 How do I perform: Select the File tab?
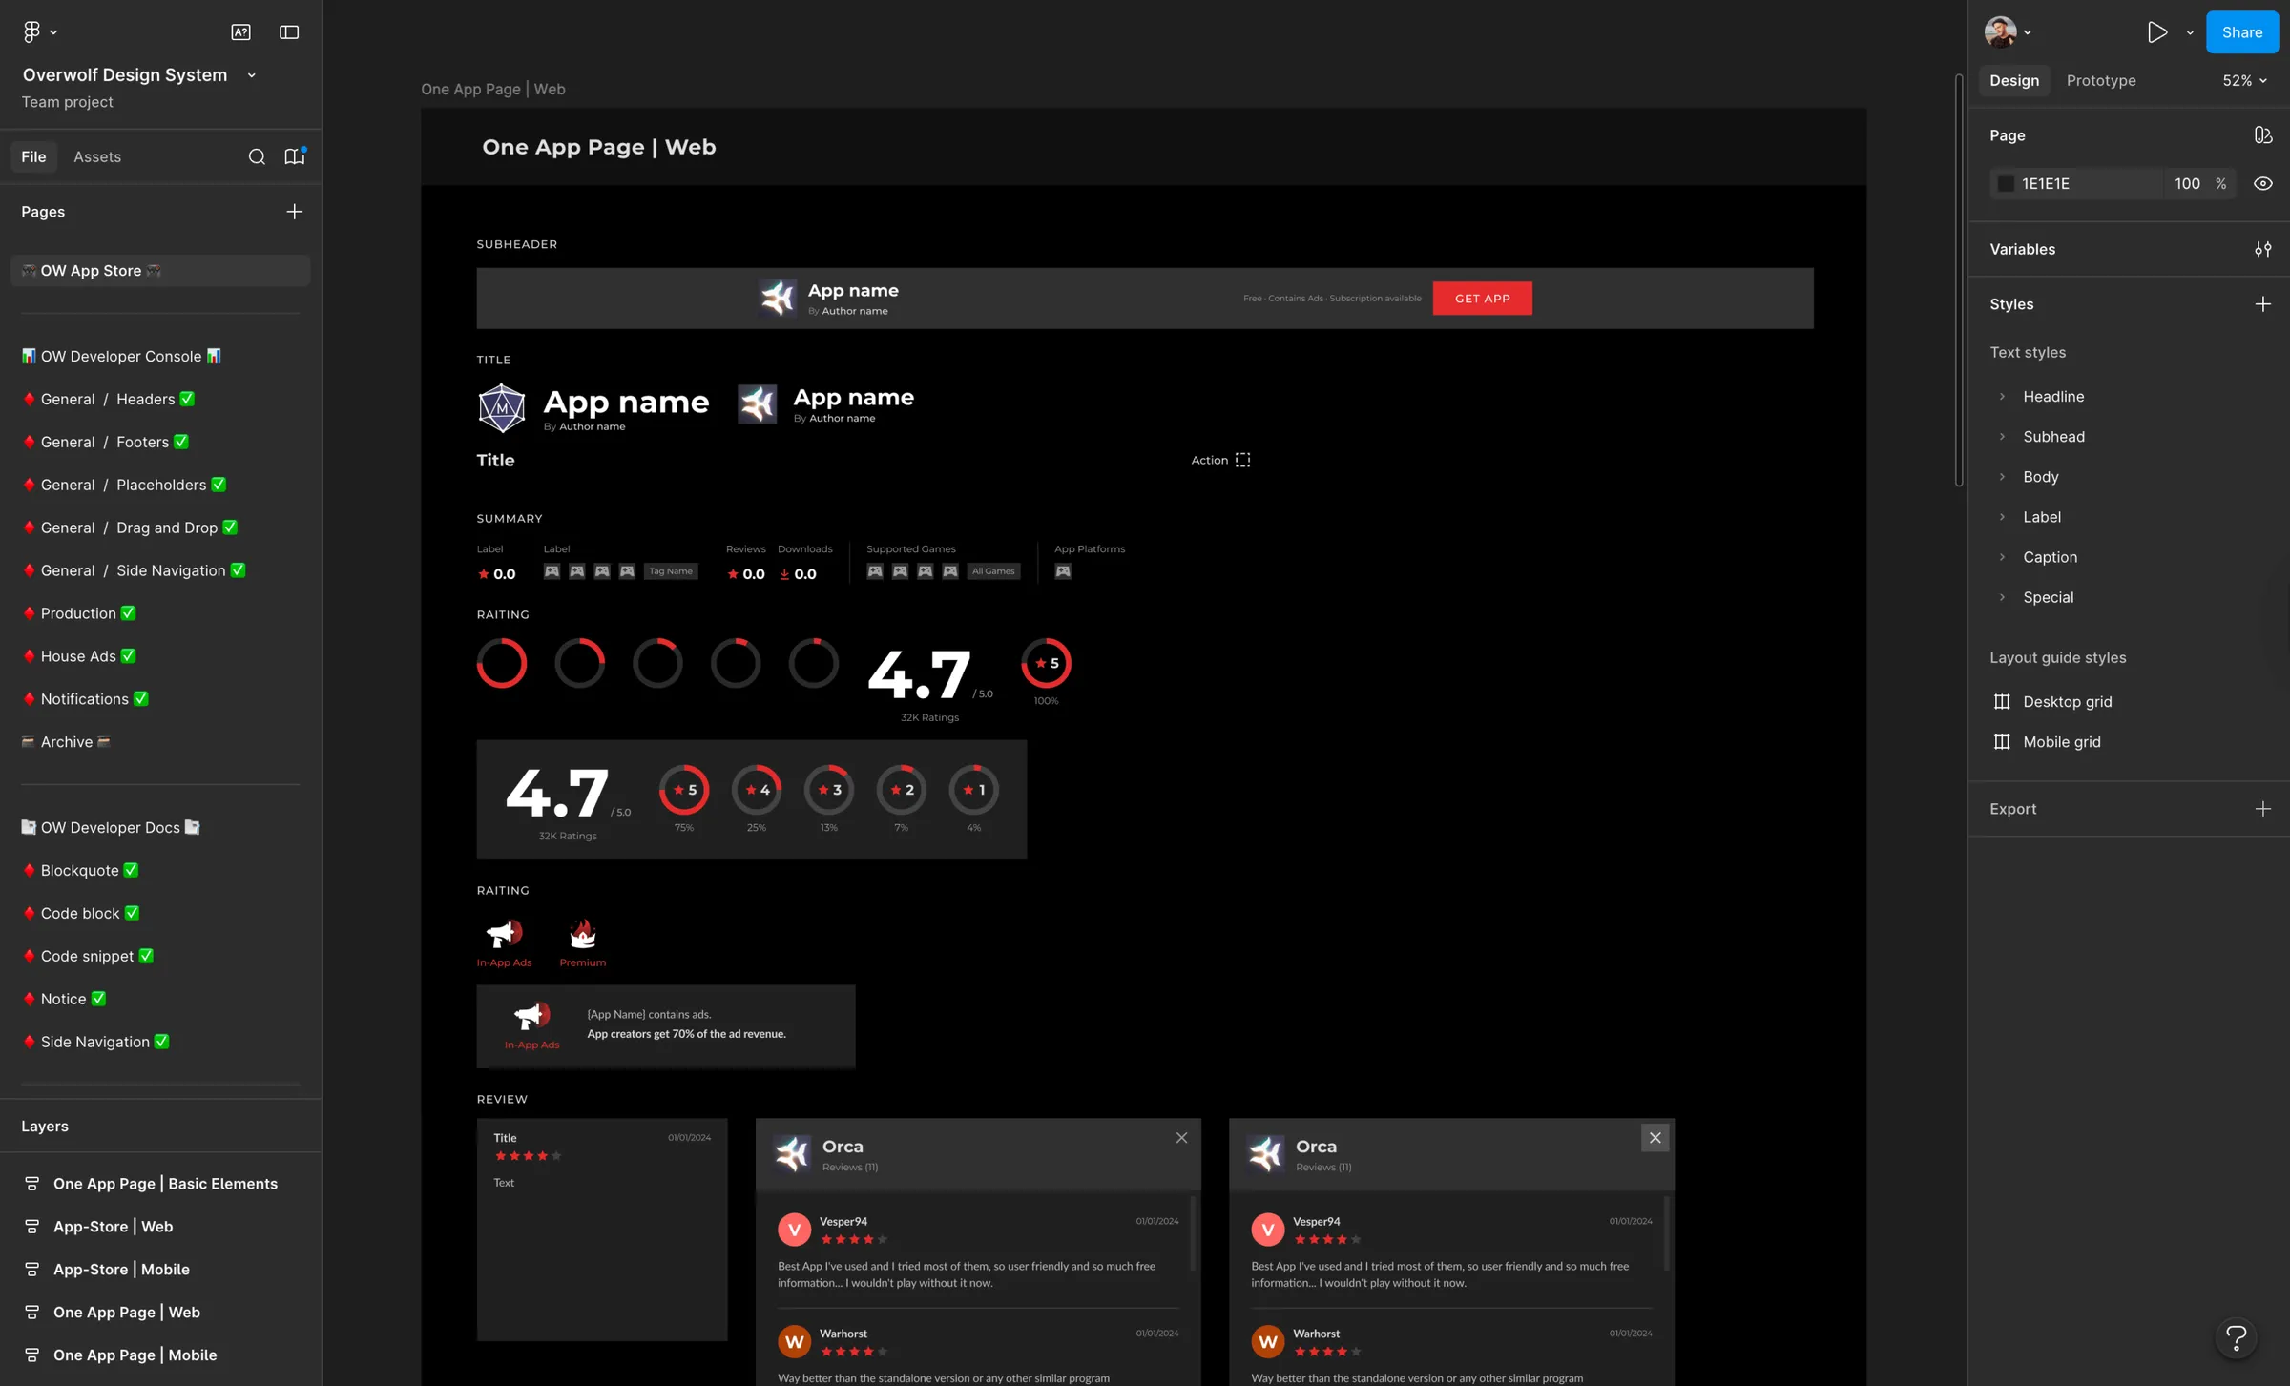pyautogui.click(x=33, y=157)
